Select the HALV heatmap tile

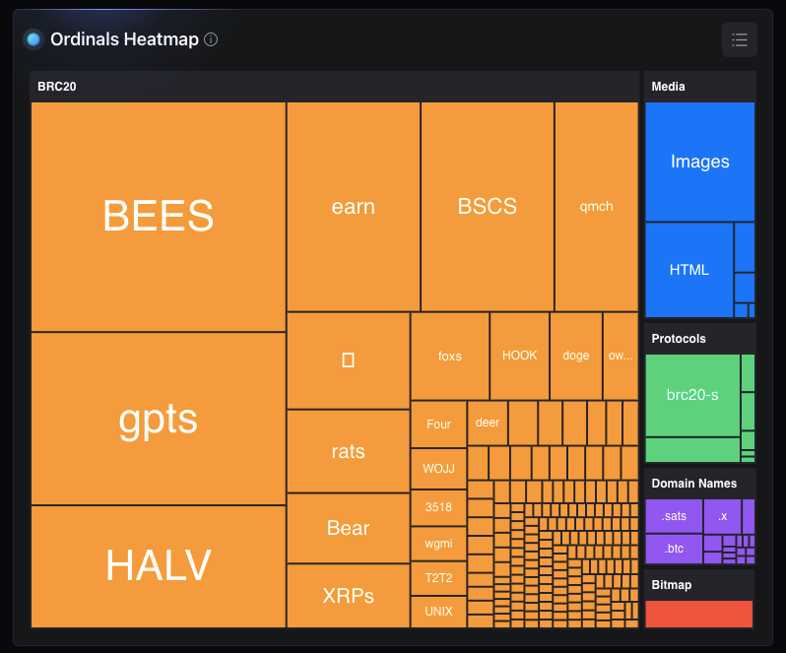click(159, 566)
